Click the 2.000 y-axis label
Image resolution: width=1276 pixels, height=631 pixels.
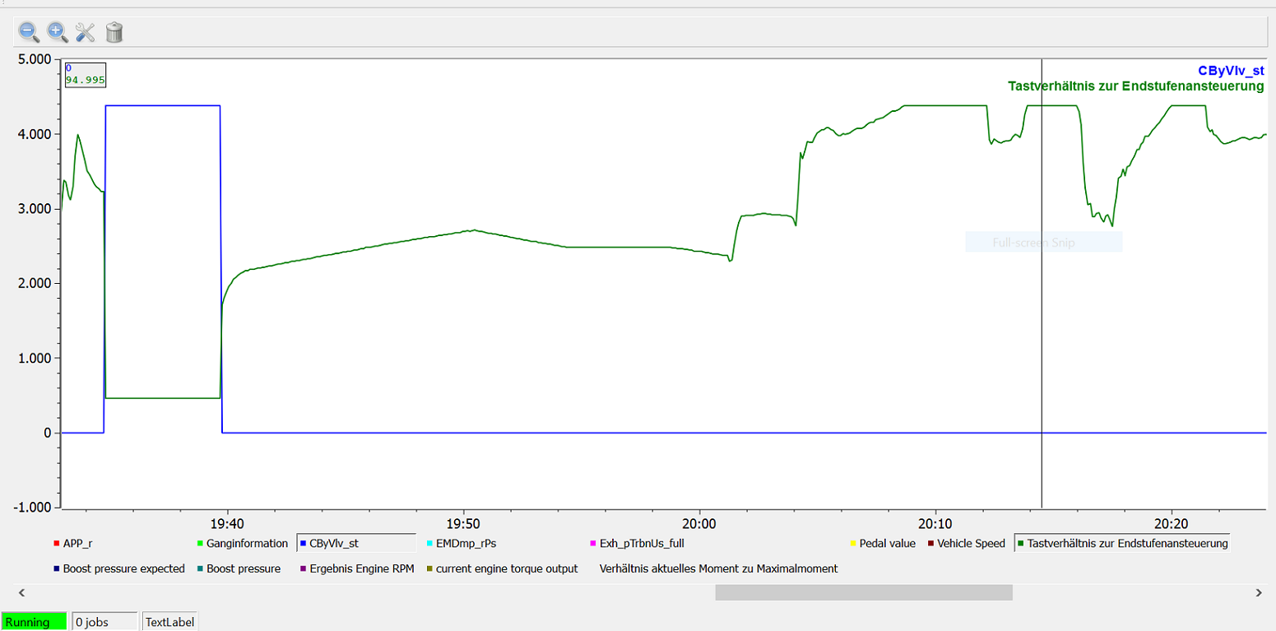coord(34,284)
